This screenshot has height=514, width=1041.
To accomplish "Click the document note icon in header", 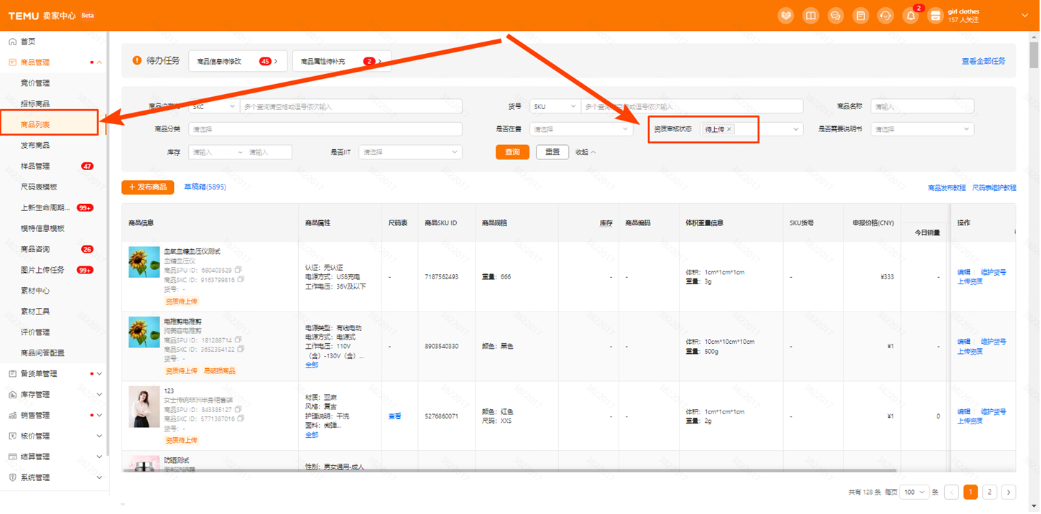I will pyautogui.click(x=861, y=16).
